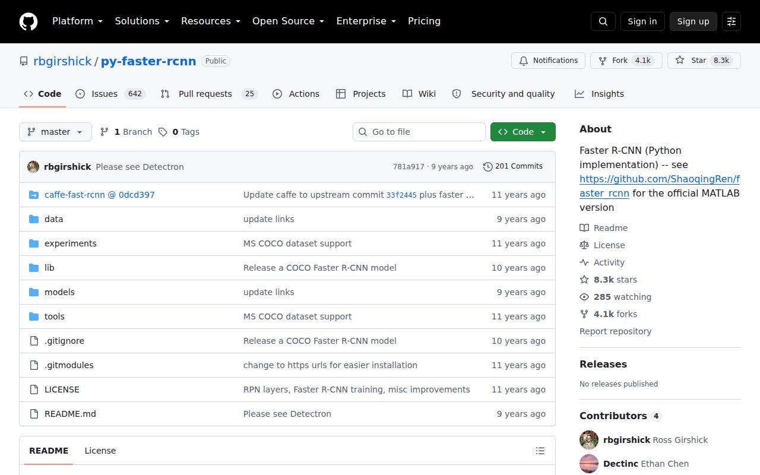Screen dimensions: 760x475
Task: Click the Report repository link
Action: 615,331
